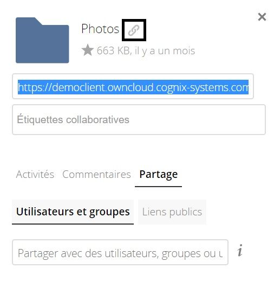Click the Photos folder name title
This screenshot has height=281, width=274.
click(100, 29)
